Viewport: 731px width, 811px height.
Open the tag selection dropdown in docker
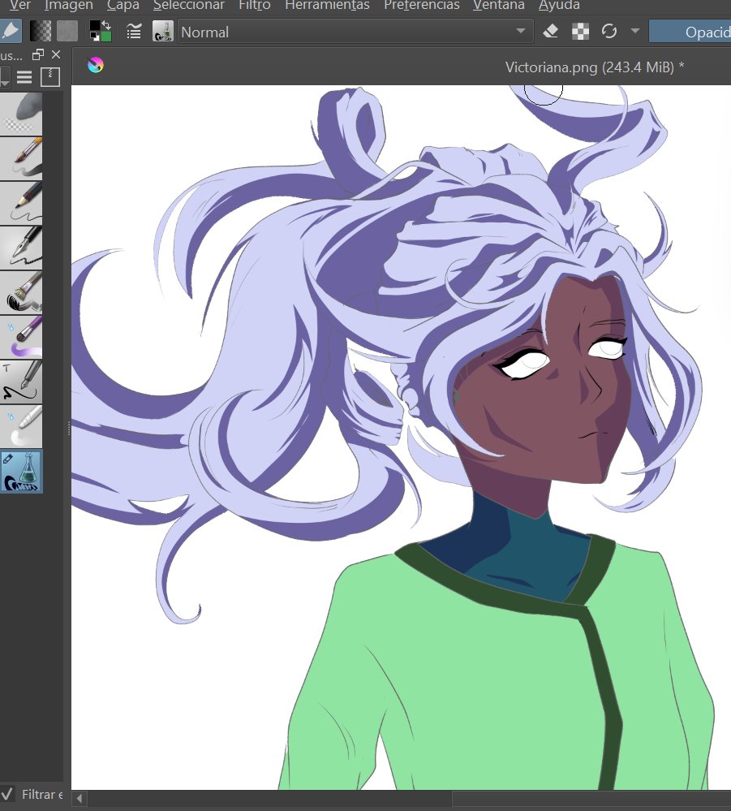(x=4, y=77)
